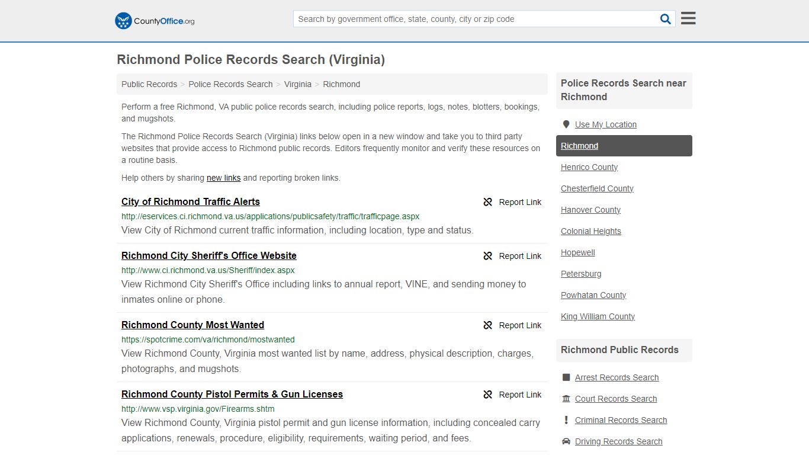Click the Arrest Records Search icon
809x455 pixels.
pos(566,377)
